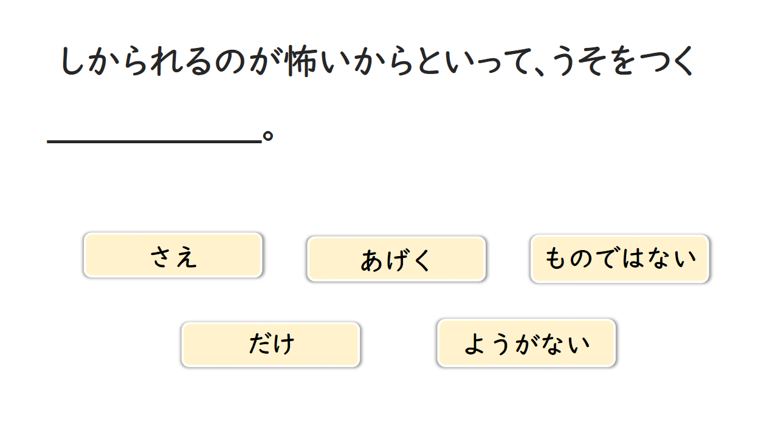Select the さえ answer choice
Image resolution: width=778 pixels, height=437 pixels.
pyautogui.click(x=173, y=256)
